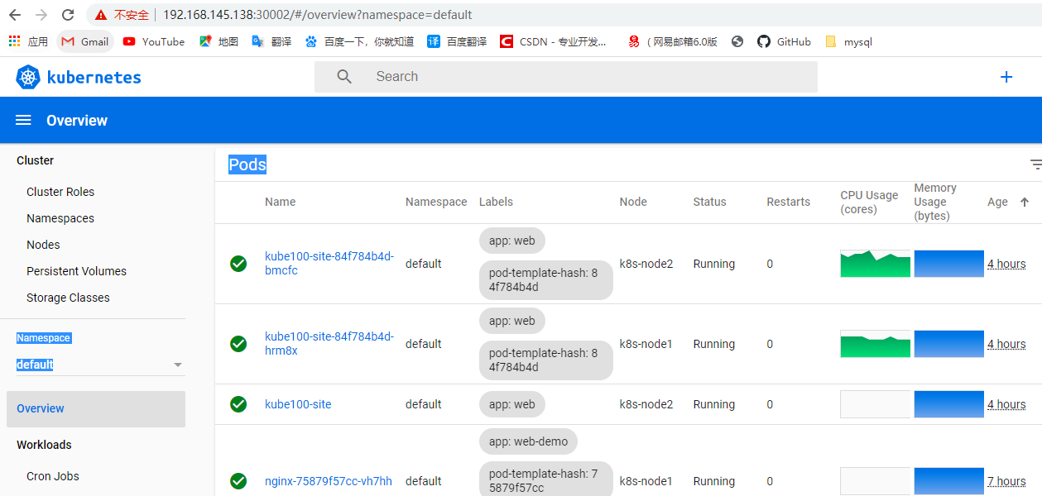This screenshot has width=1042, height=496.
Task: Click the browser forward arrow
Action: [41, 15]
